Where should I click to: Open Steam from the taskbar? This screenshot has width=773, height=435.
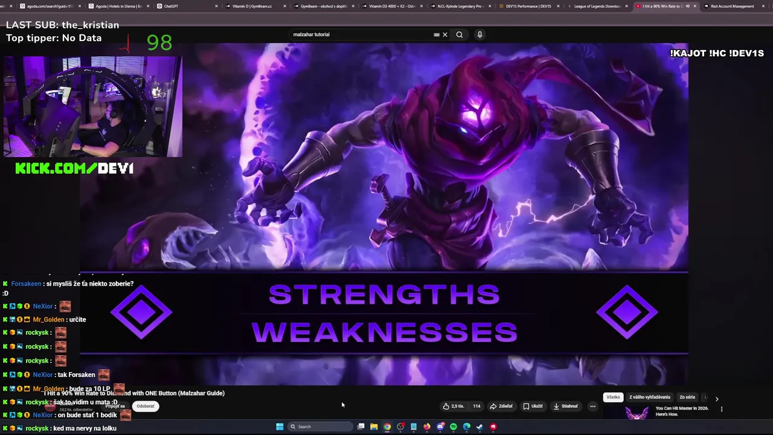click(480, 427)
